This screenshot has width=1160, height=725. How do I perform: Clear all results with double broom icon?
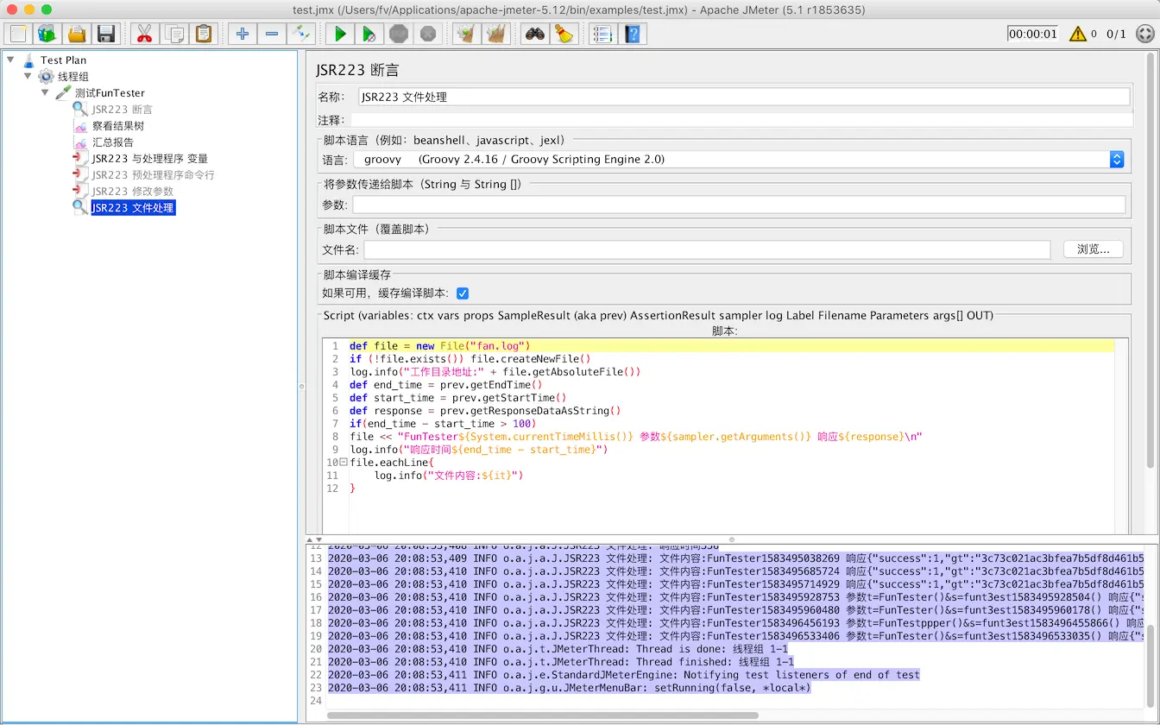(x=496, y=34)
